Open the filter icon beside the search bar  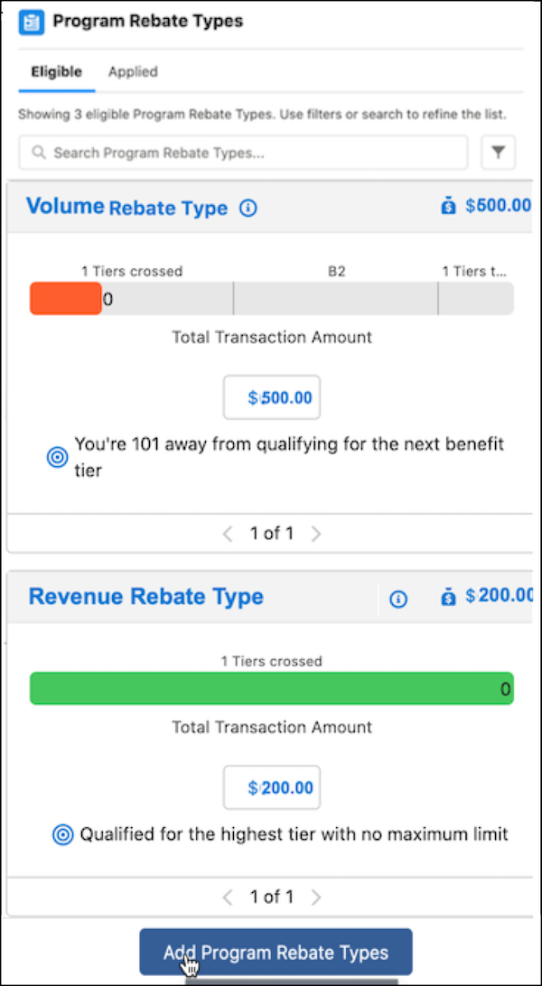498,153
